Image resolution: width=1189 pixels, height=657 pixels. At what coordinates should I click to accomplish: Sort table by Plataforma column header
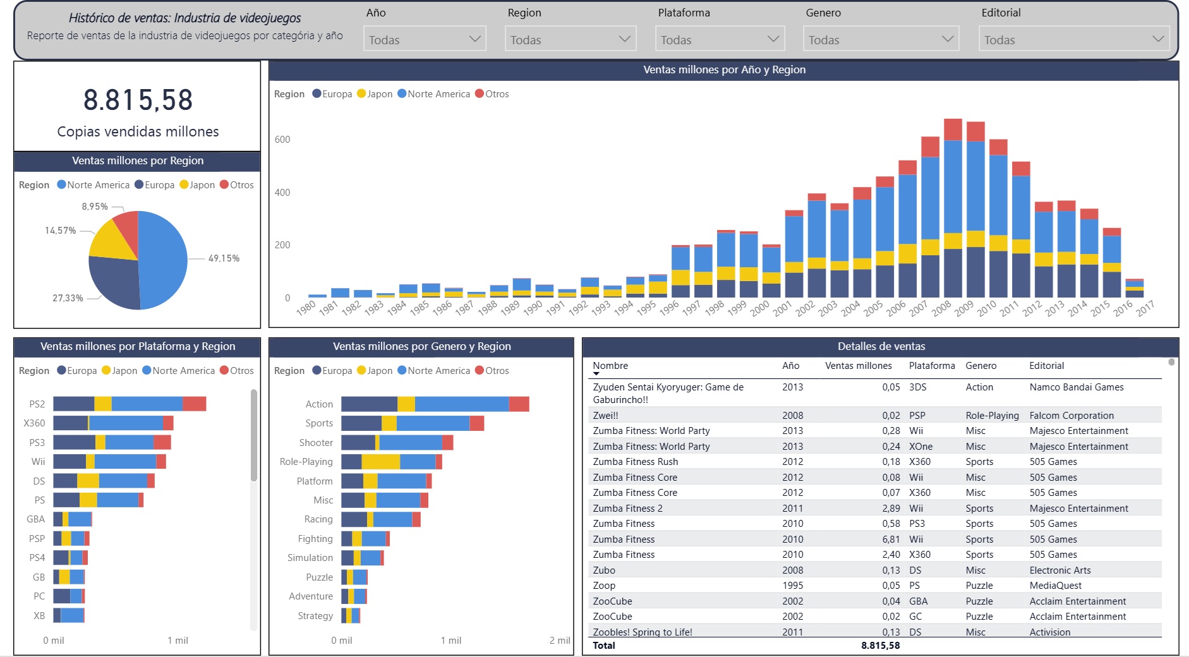click(x=931, y=365)
